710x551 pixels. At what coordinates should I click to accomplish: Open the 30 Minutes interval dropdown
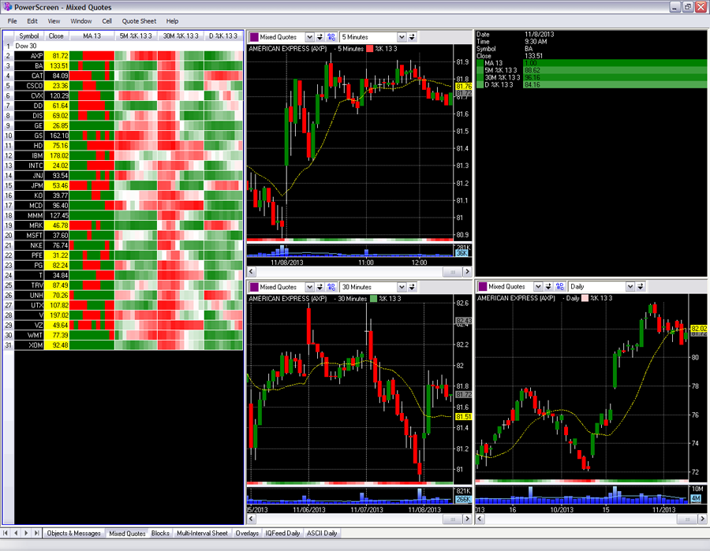point(402,287)
